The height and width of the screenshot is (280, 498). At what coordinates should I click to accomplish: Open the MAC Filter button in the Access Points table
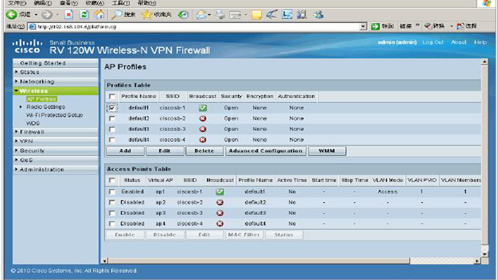(x=244, y=235)
